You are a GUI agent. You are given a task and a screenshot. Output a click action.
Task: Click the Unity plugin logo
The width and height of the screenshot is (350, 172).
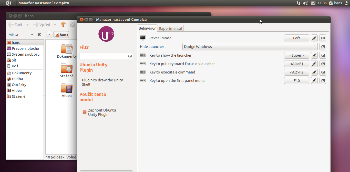click(106, 34)
